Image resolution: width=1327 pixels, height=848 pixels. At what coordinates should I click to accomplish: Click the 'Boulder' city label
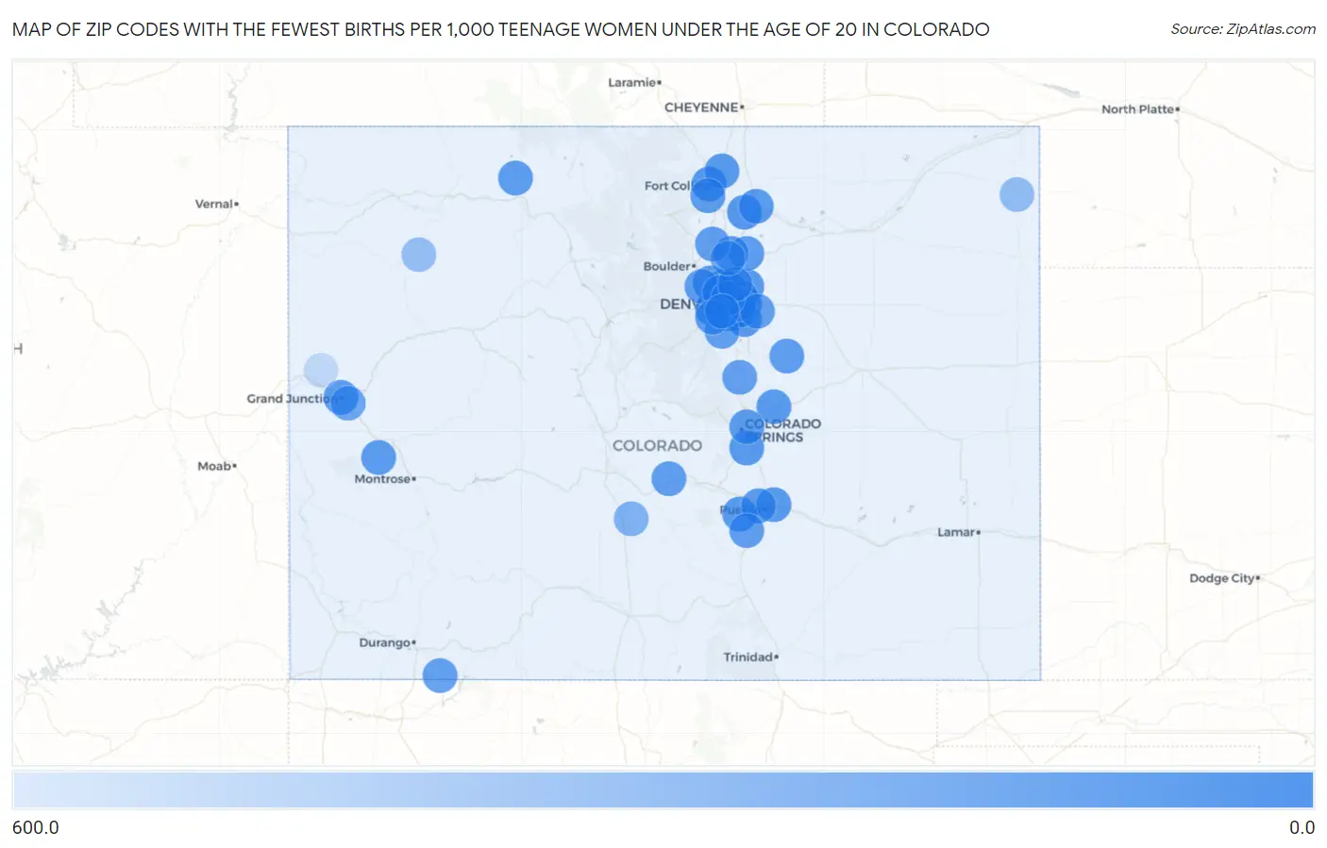point(667,267)
